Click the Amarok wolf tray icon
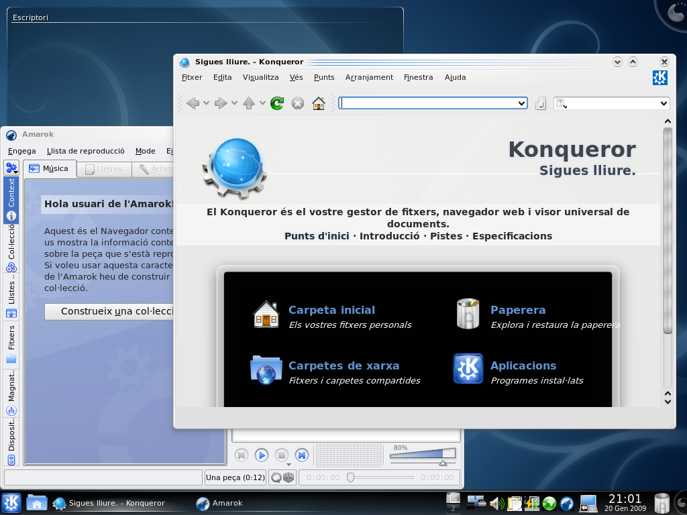Viewport: 687px width, 515px height. pyautogui.click(x=566, y=504)
